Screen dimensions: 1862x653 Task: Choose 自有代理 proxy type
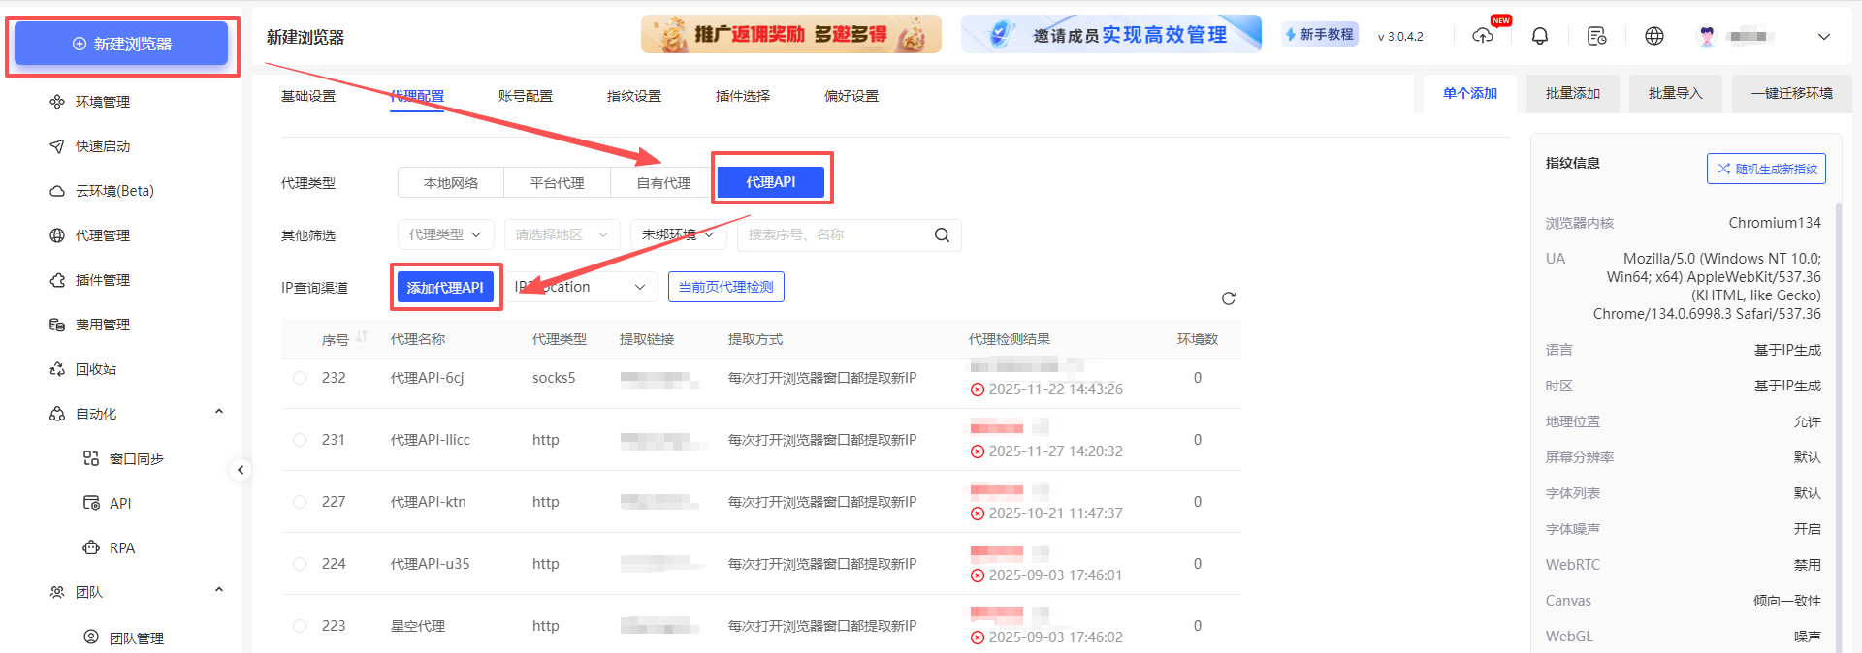[x=664, y=182]
